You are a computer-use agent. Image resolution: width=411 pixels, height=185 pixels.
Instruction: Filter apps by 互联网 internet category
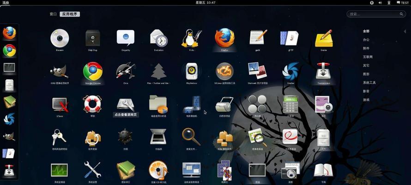(368, 57)
